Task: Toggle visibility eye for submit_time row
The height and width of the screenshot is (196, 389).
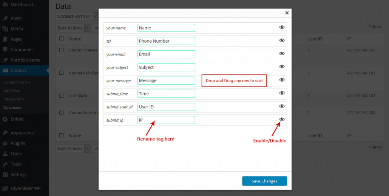Action: (282, 93)
